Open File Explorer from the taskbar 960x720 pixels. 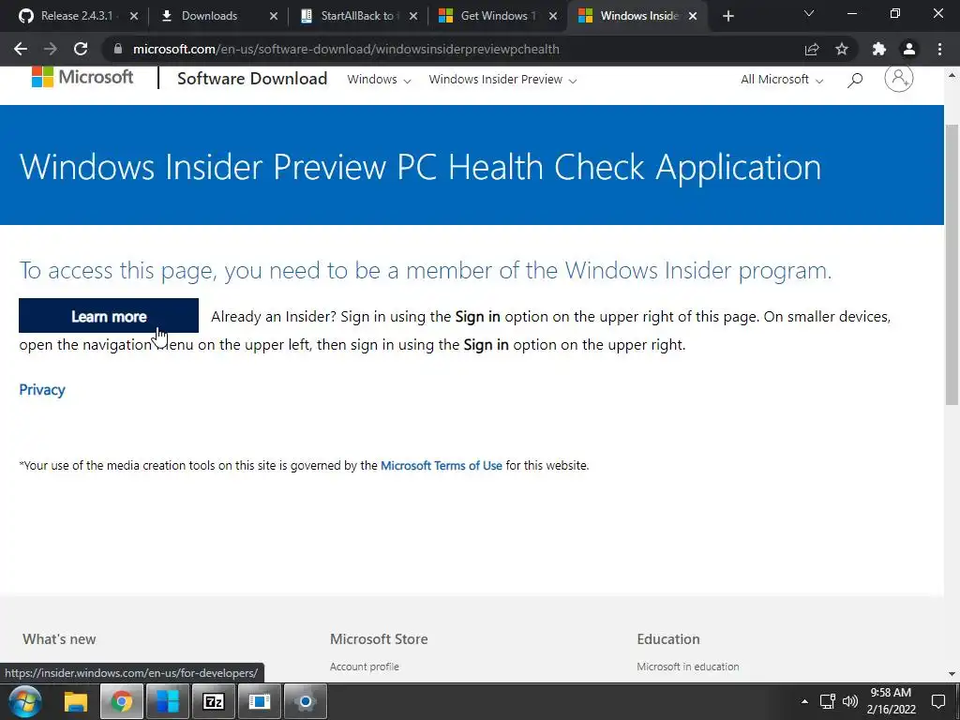pyautogui.click(x=76, y=701)
